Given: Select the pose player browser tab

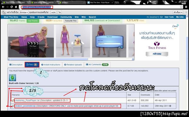Looking at the screenshot, I should click(43, 3).
